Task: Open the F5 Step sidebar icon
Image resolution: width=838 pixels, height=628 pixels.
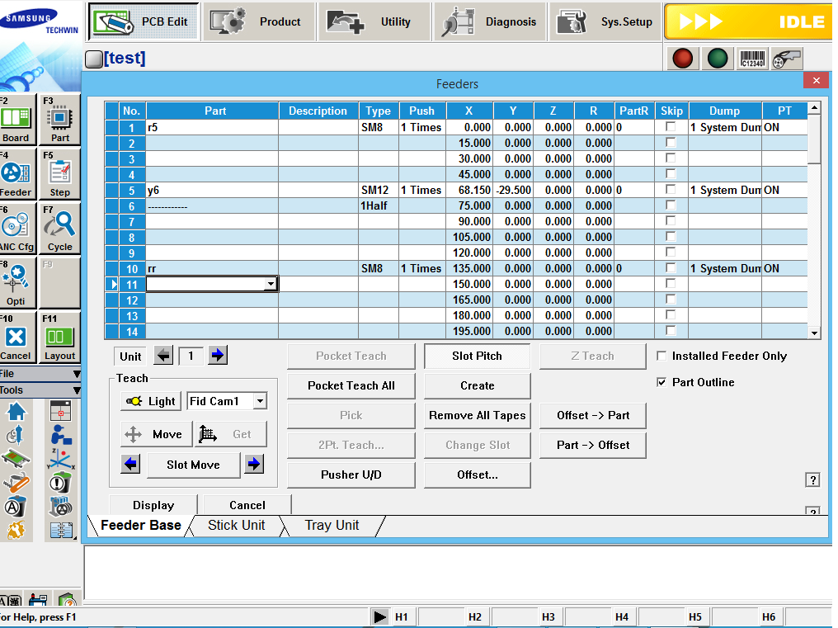Action: coord(60,174)
